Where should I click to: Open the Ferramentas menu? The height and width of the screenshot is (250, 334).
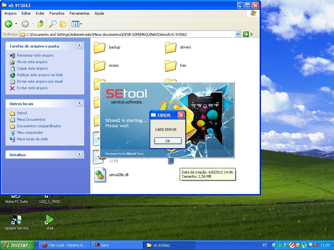point(80,13)
